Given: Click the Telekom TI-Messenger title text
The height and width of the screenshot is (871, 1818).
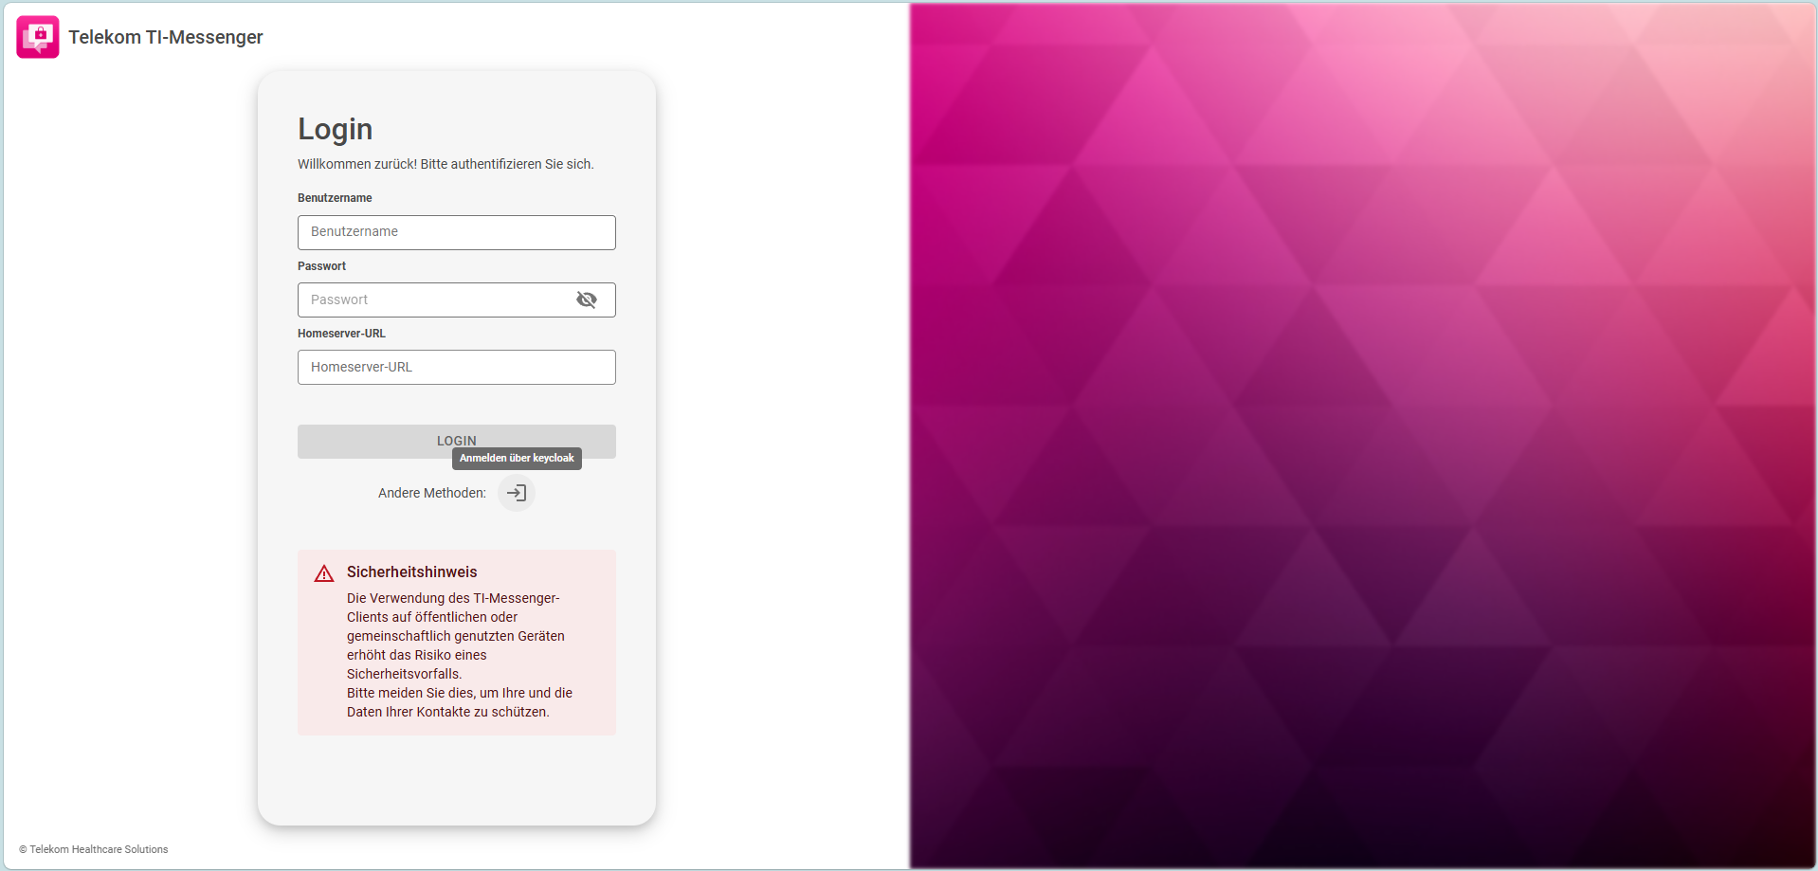Looking at the screenshot, I should pos(166,37).
